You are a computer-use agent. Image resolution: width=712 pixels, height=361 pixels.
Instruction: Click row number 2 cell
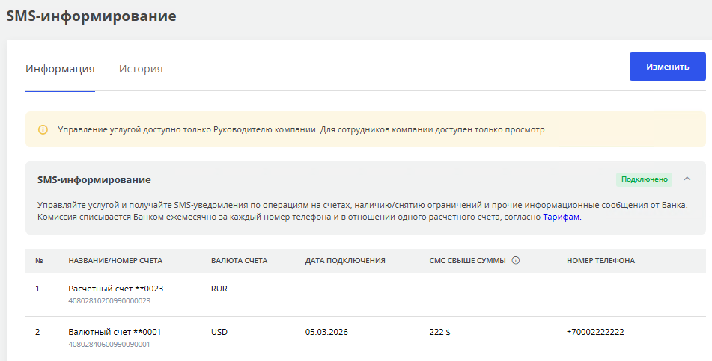pyautogui.click(x=37, y=332)
